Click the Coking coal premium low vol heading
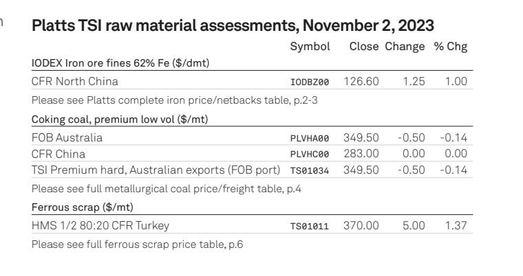This screenshot has height=276, width=523. point(120,119)
